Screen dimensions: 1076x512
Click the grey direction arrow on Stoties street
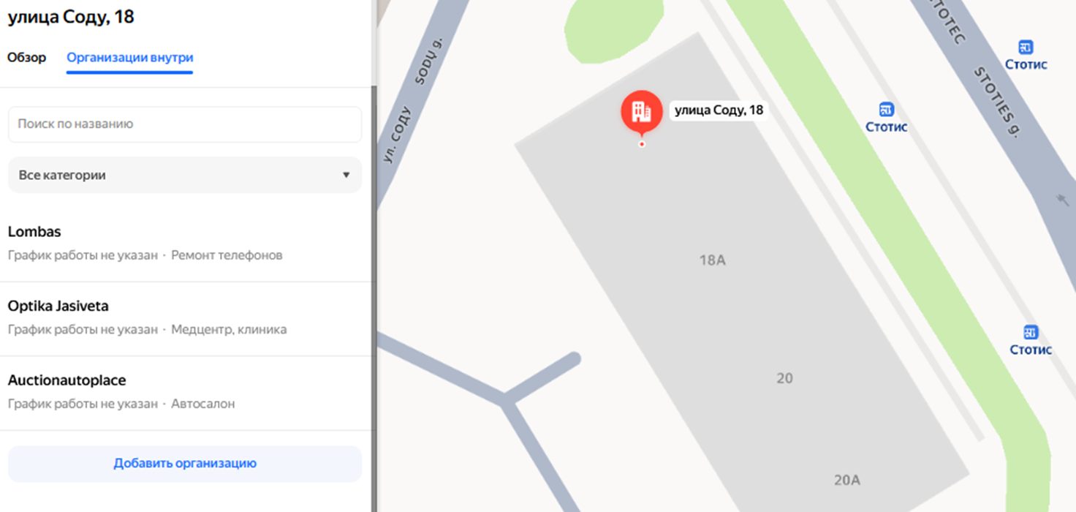(x=1062, y=198)
